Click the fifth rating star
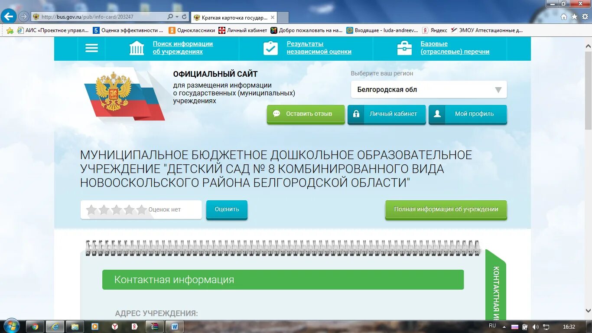The image size is (592, 333). [142, 210]
